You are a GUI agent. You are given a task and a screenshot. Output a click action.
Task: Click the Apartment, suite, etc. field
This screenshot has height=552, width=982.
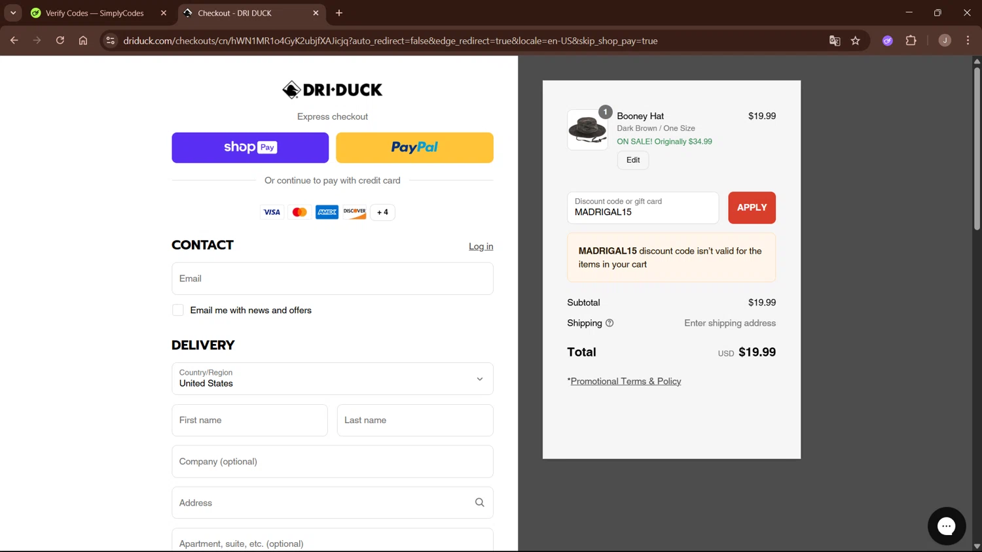(333, 540)
